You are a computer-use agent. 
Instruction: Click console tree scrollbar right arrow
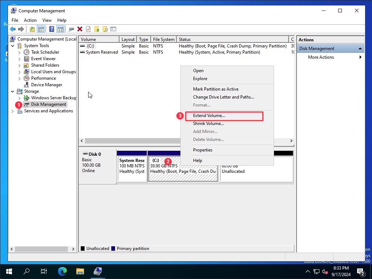click(73, 249)
